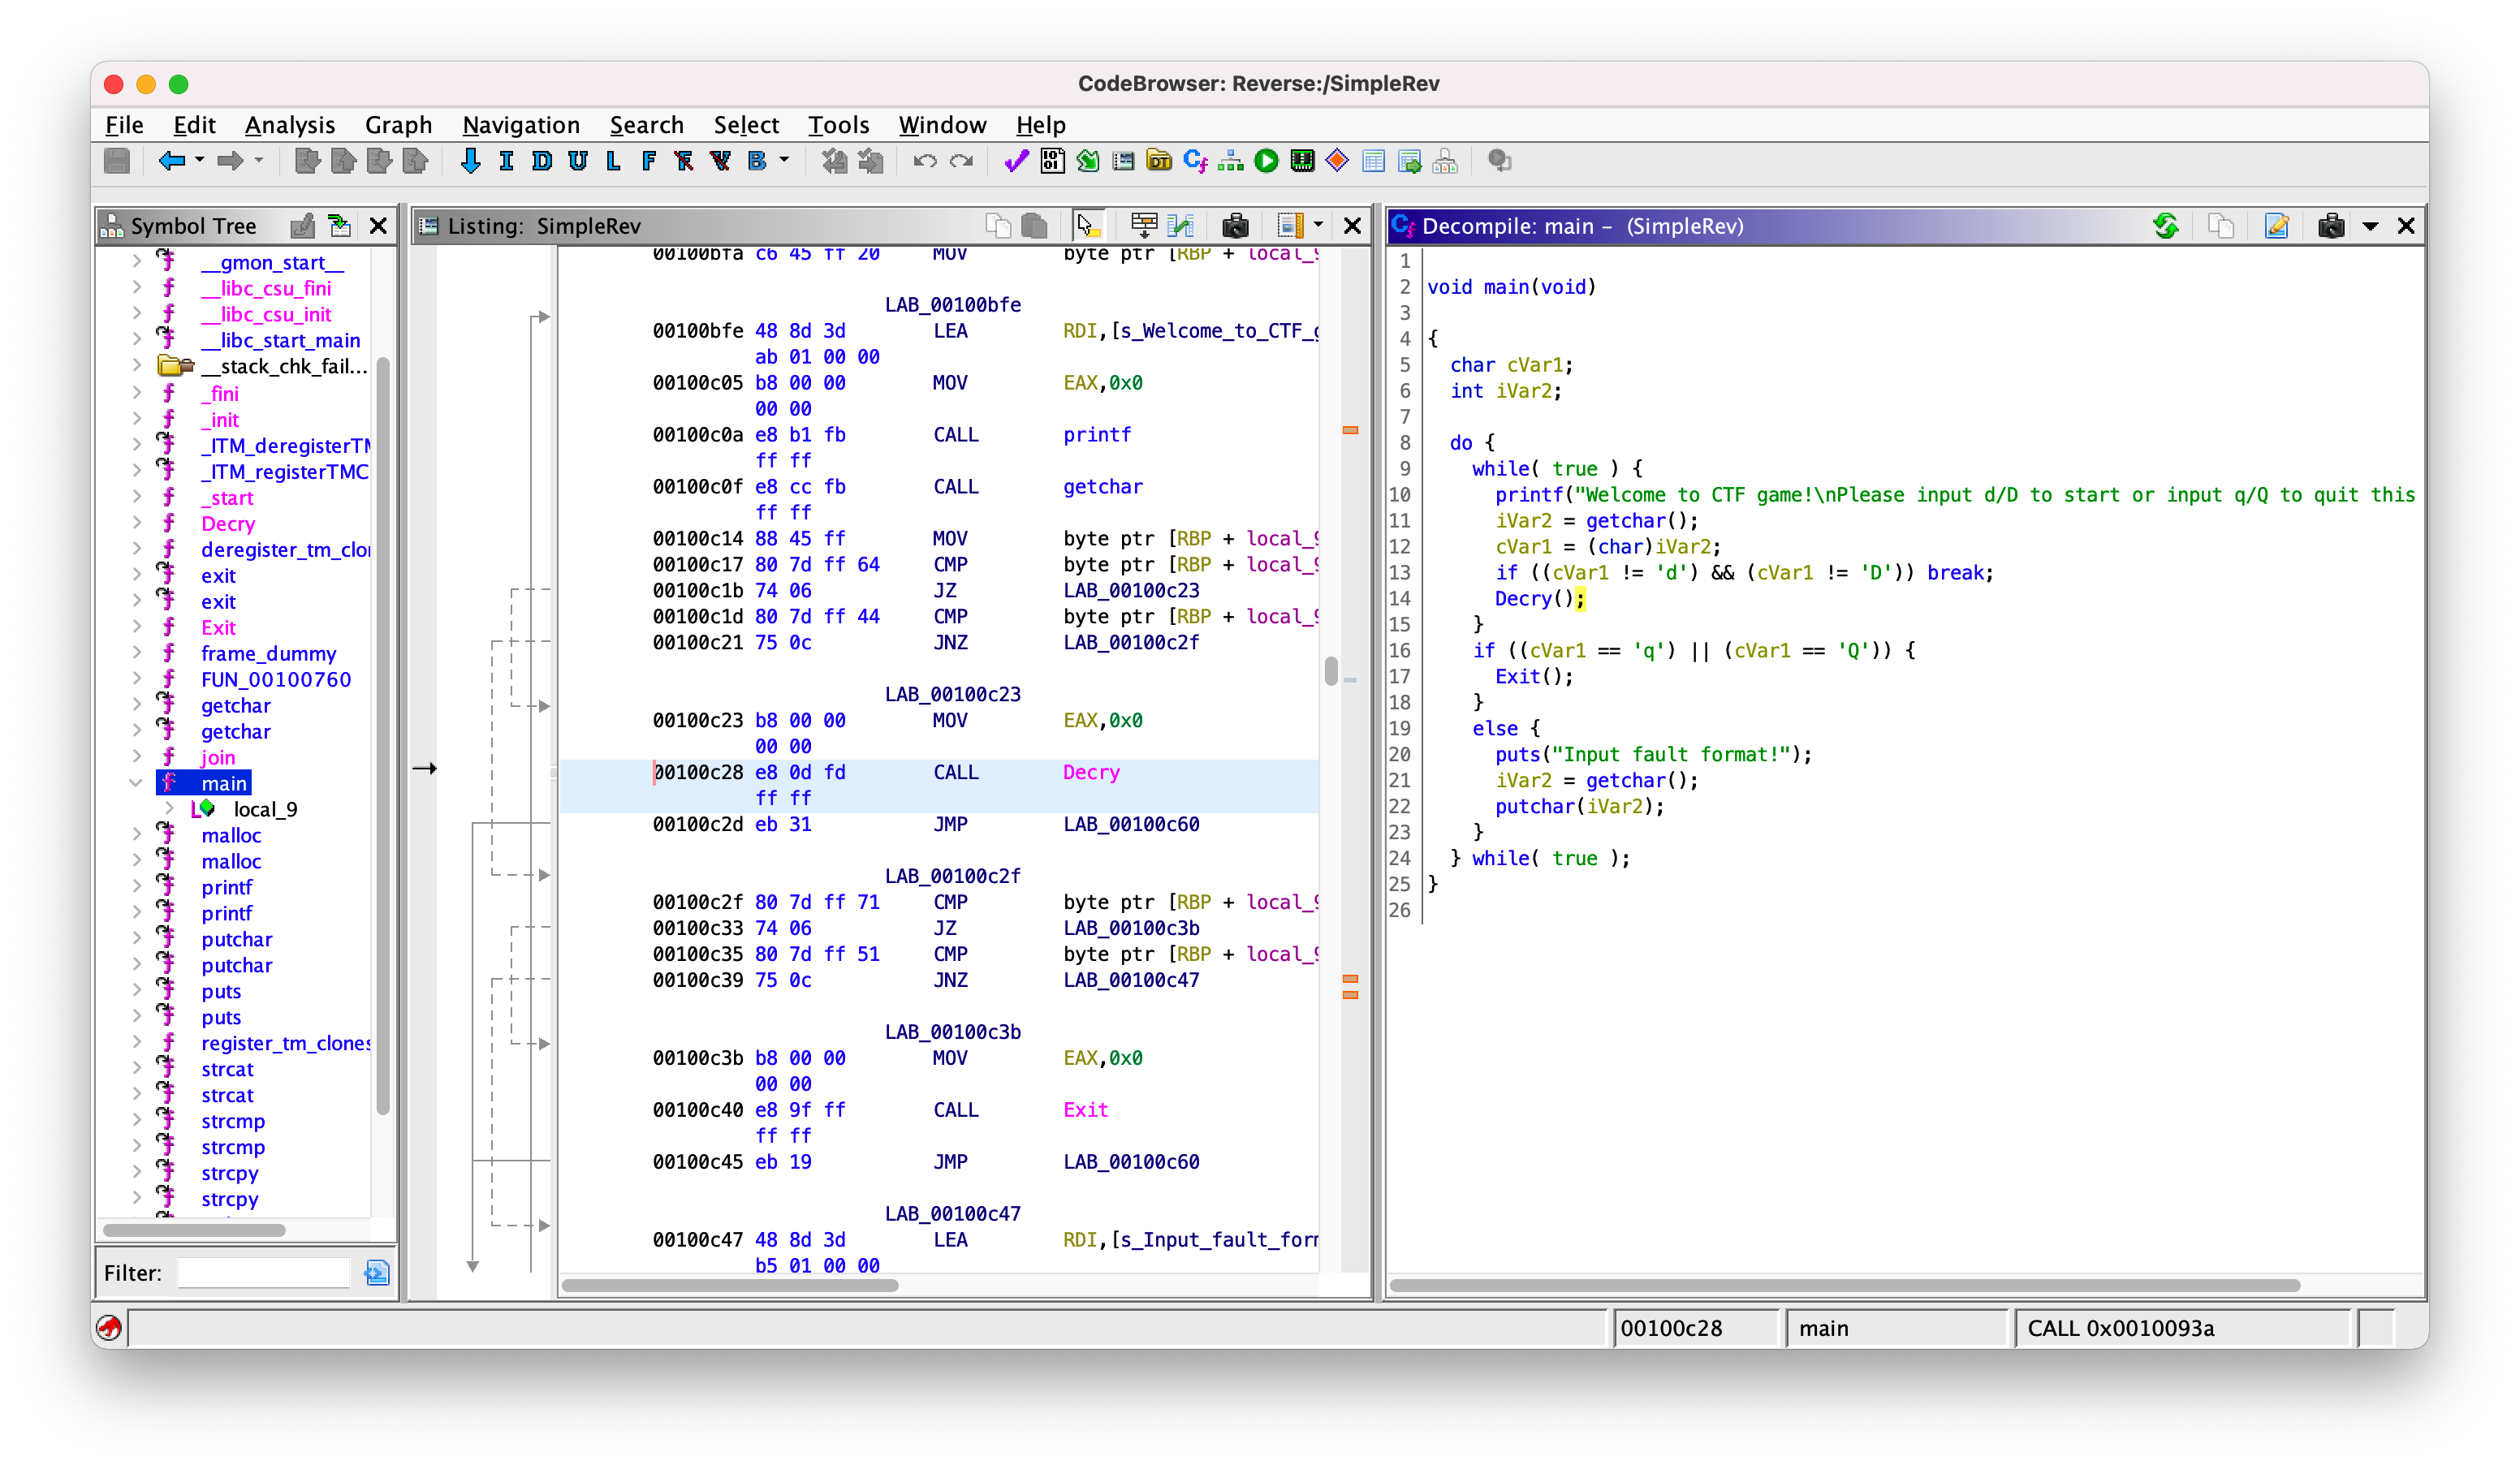2520x1469 pixels.
Task: Go back with the blue left arrow
Action: [x=172, y=161]
